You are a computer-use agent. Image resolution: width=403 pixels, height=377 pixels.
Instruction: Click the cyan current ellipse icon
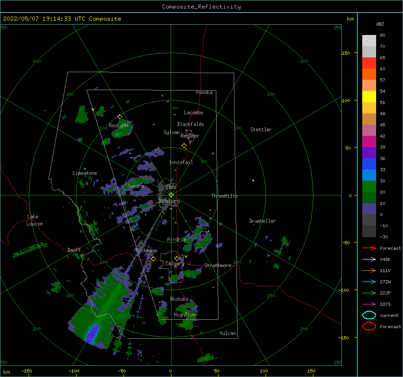[369, 315]
